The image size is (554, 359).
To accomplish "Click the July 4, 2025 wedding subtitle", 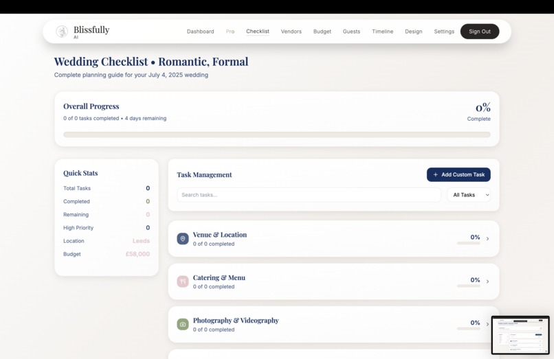I will tap(131, 75).
